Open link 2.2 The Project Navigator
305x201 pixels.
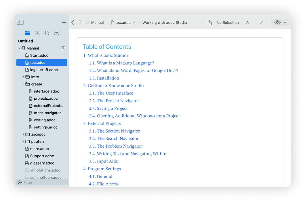(x=114, y=101)
